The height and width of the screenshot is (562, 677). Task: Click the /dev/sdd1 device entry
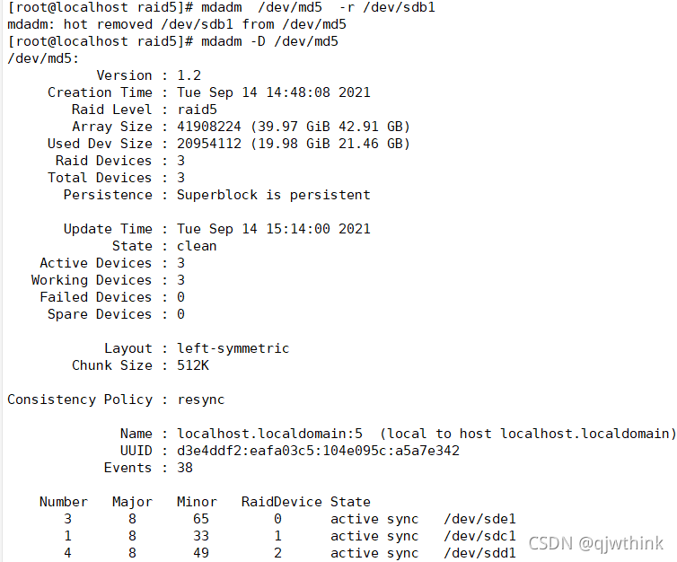pyautogui.click(x=480, y=553)
